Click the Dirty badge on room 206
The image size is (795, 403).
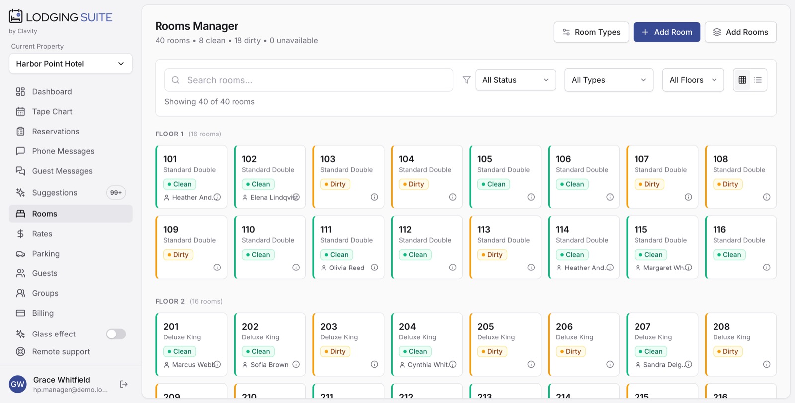(x=571, y=351)
